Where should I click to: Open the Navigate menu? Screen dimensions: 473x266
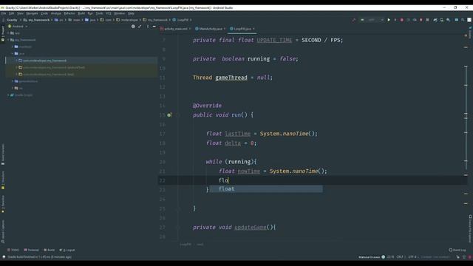pos(32,13)
